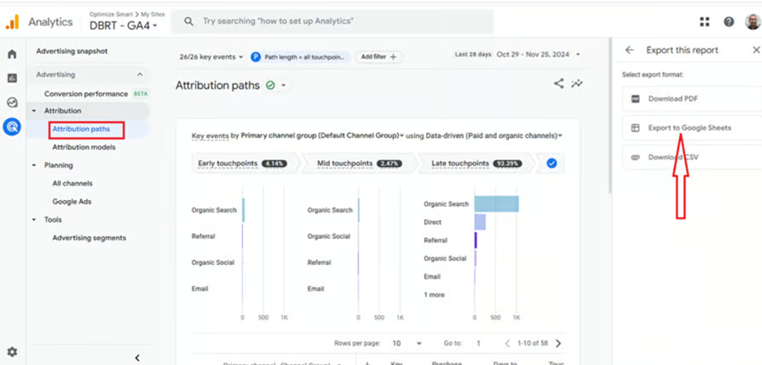Click the Analytics search field
Screen dimensions: 762x365
coord(333,21)
